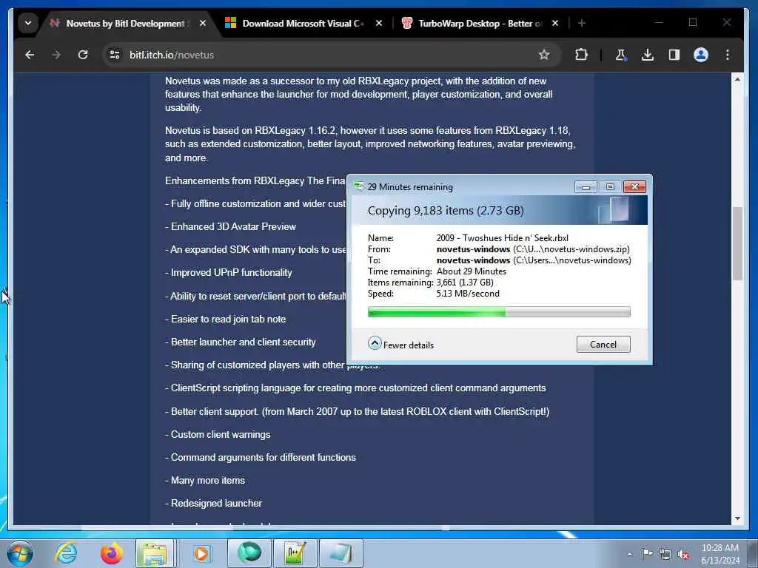Screen dimensions: 758x568
Task: Click the page vertical scrollbar thumb
Action: pos(737,243)
